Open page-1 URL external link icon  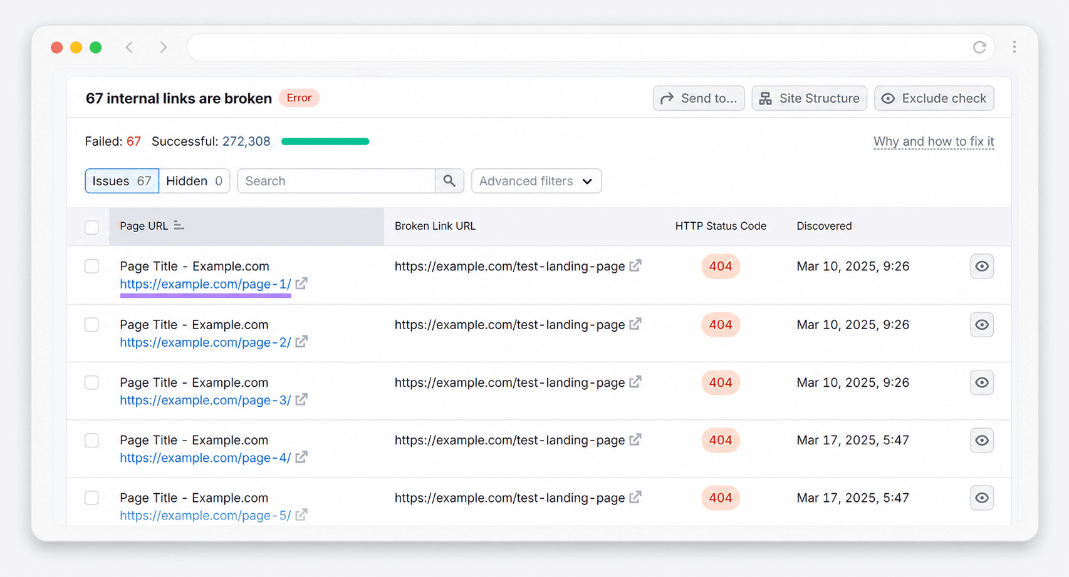pyautogui.click(x=301, y=283)
